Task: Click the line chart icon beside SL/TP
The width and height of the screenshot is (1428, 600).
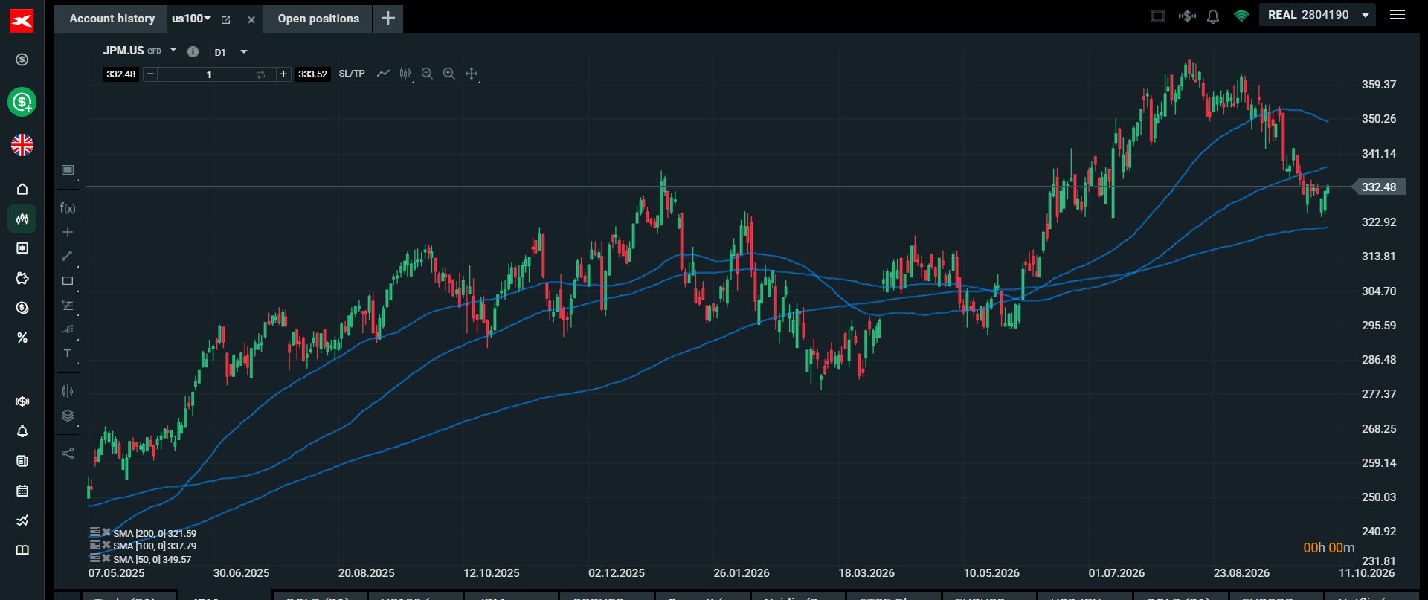Action: pos(383,74)
